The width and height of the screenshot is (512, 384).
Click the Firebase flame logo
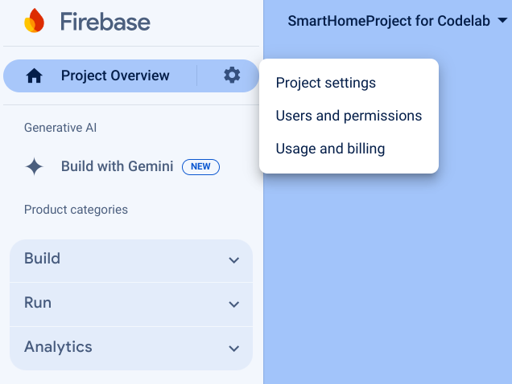click(x=34, y=21)
